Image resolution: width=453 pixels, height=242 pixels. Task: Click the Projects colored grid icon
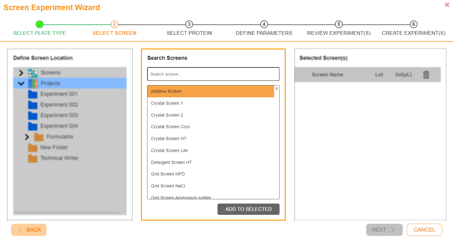point(34,83)
